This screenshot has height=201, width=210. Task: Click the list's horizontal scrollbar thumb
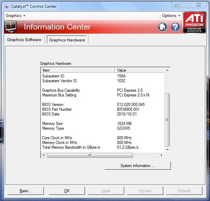(x=90, y=155)
